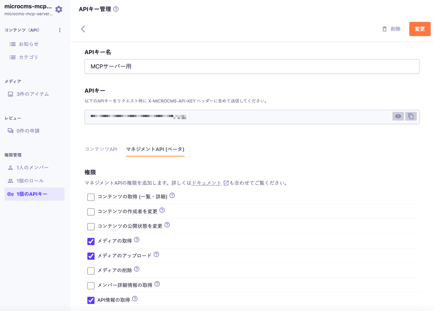Enable コンテンツの取得 (一覧・詳細) checkbox

coord(91,197)
